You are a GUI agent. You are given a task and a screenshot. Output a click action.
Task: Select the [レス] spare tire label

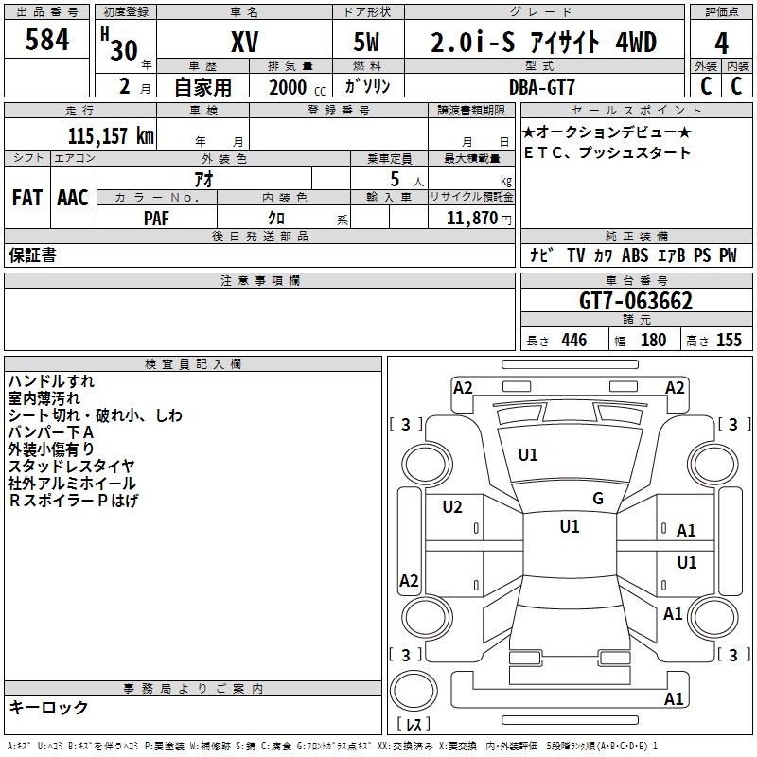tap(414, 724)
